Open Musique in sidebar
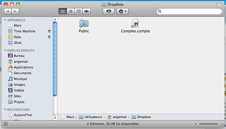This screenshot has height=129, width=226. 17,79
